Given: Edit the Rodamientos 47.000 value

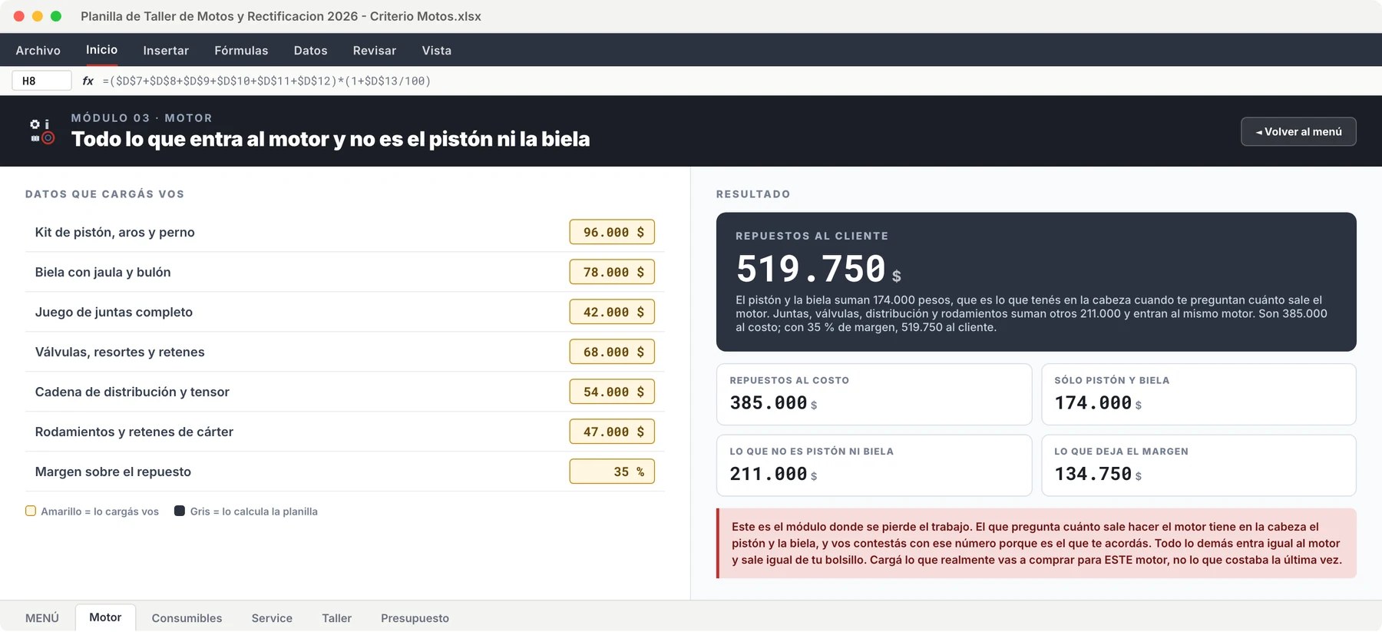Looking at the screenshot, I should (612, 432).
